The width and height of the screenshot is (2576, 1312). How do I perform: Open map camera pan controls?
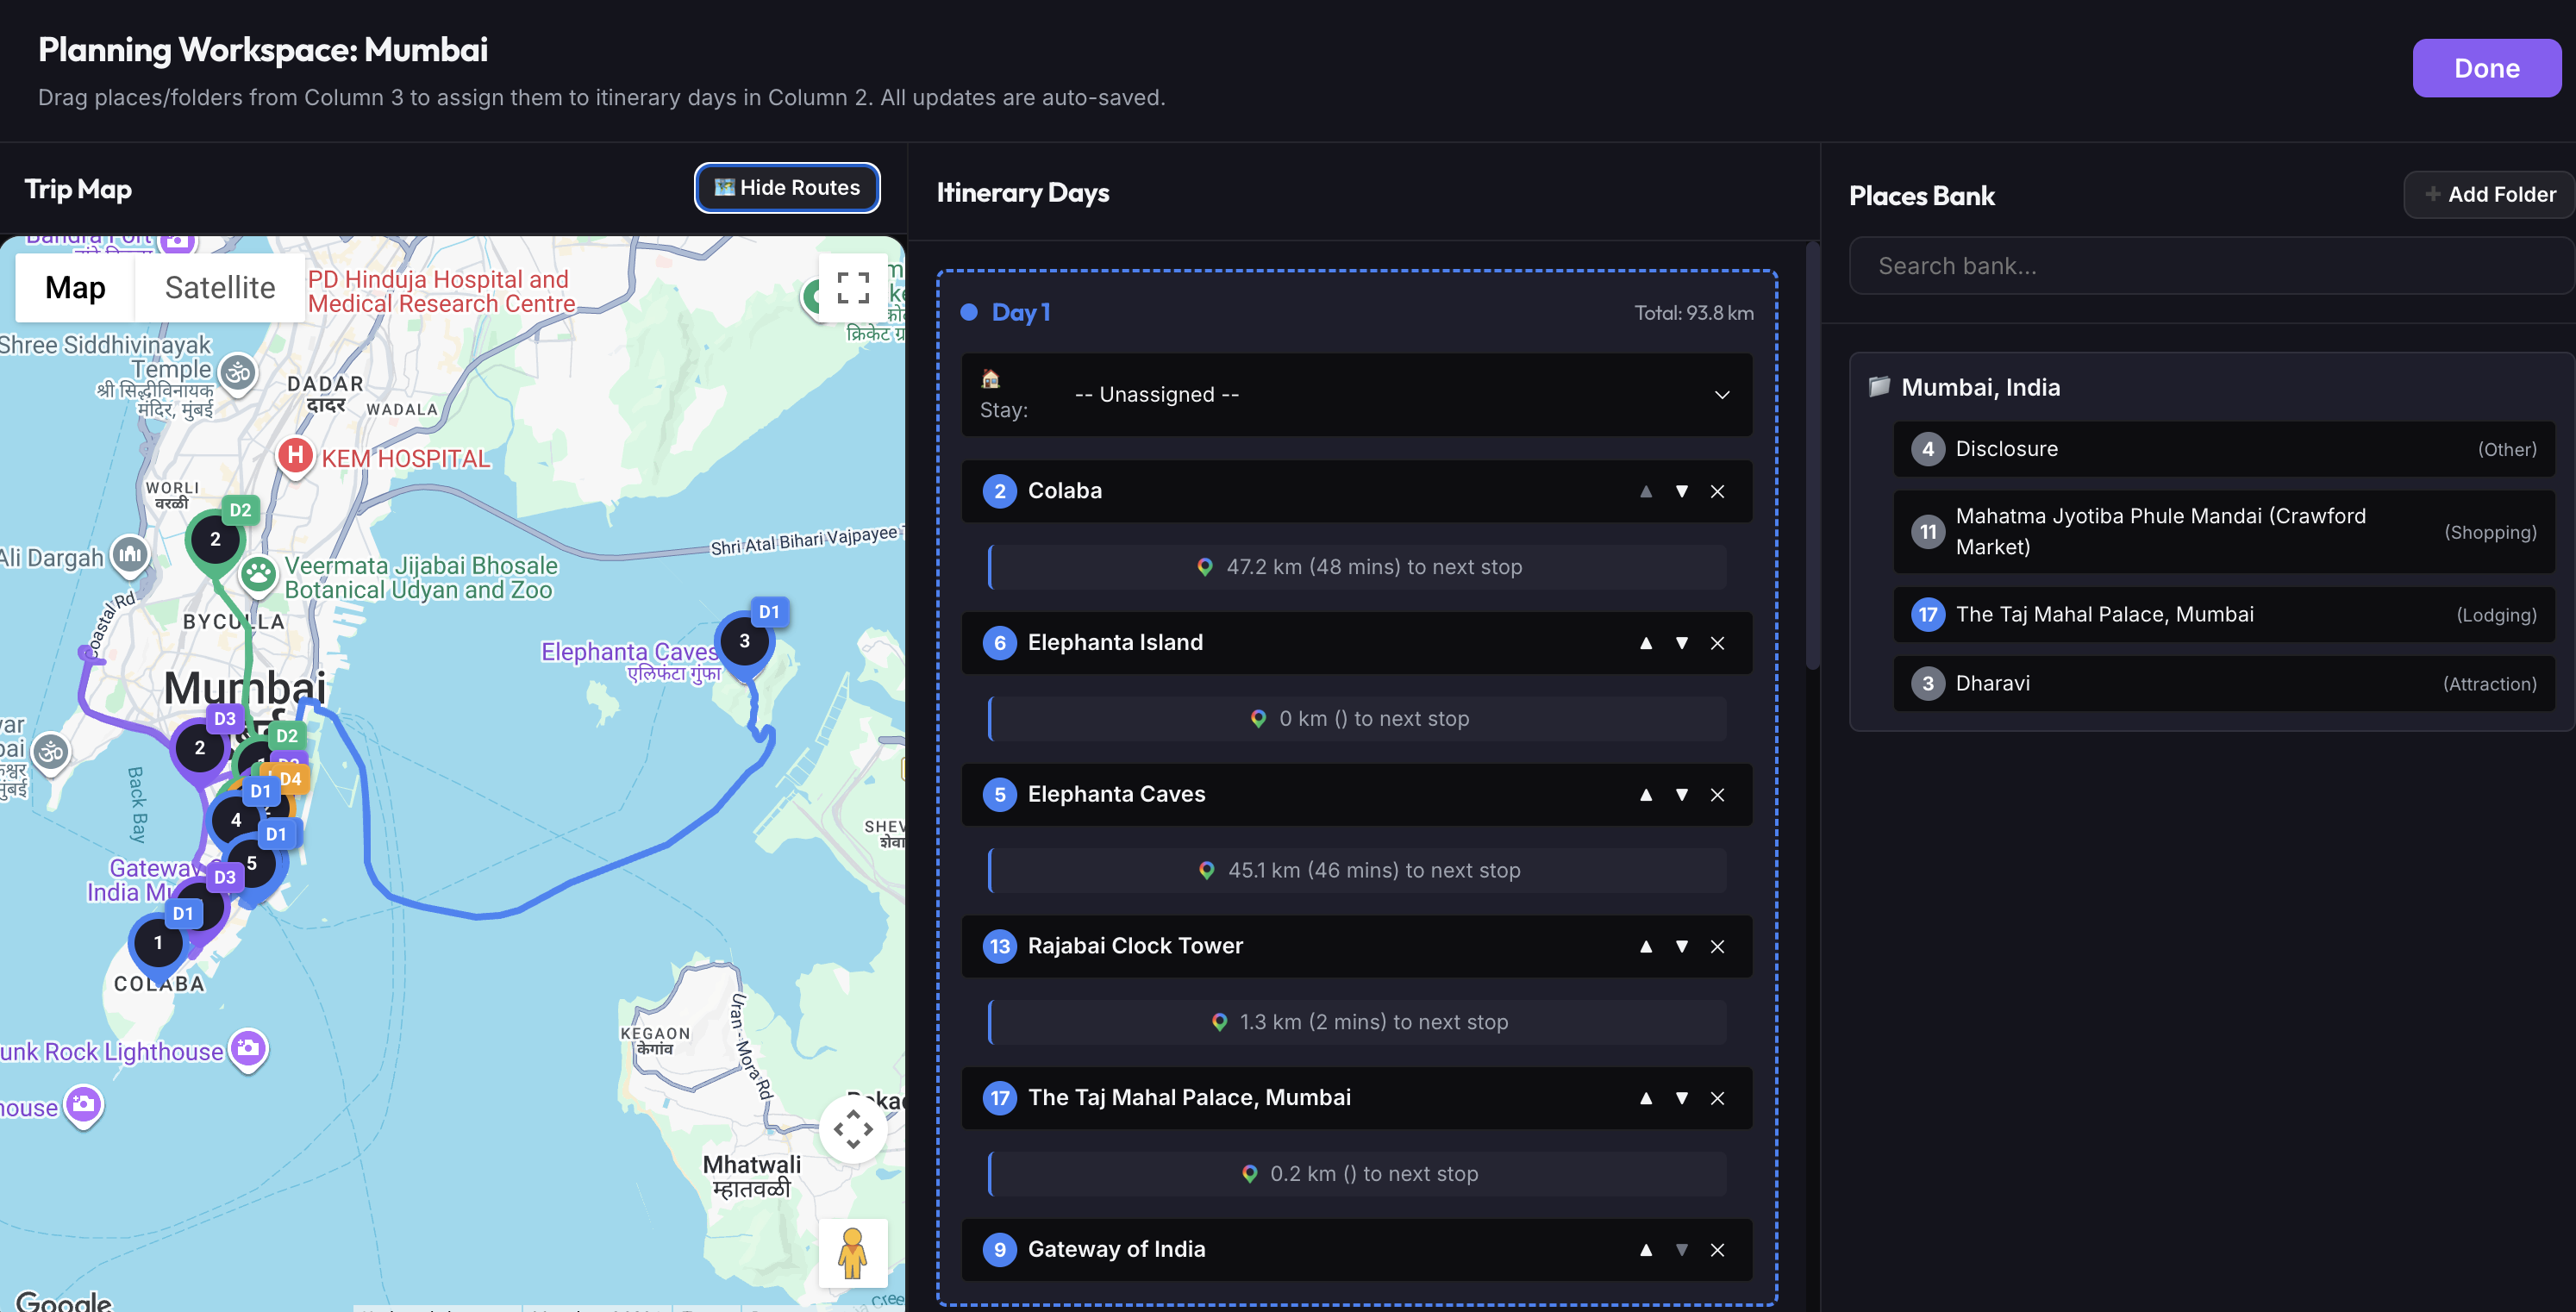(x=853, y=1129)
